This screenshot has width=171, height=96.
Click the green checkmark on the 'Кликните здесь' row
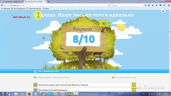click(134, 85)
